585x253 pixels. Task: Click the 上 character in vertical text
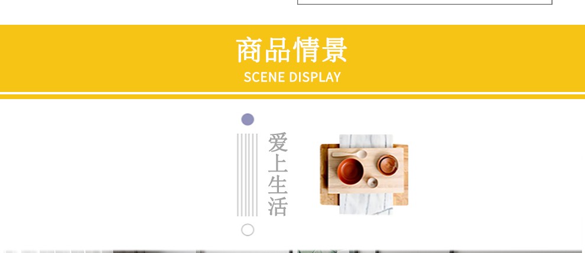click(278, 163)
